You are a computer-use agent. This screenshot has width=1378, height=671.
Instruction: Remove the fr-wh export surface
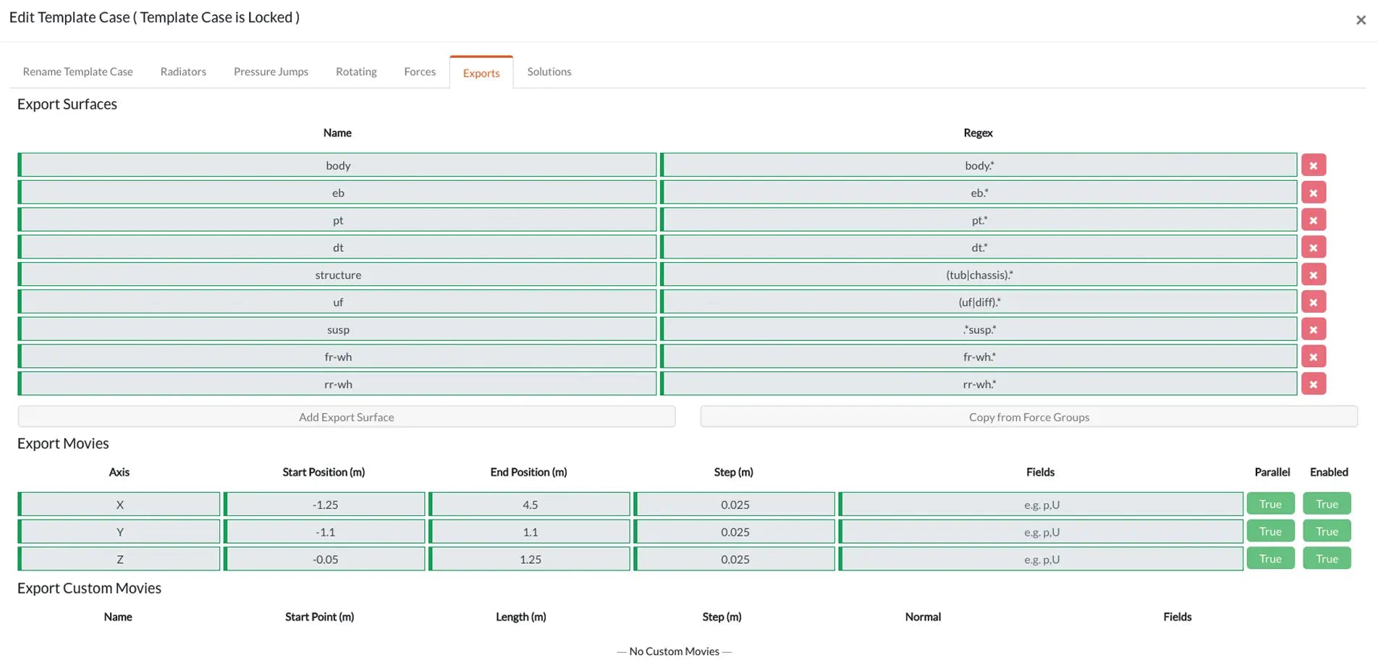coord(1313,357)
